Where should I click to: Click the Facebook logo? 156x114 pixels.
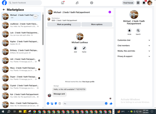coord(4,3)
